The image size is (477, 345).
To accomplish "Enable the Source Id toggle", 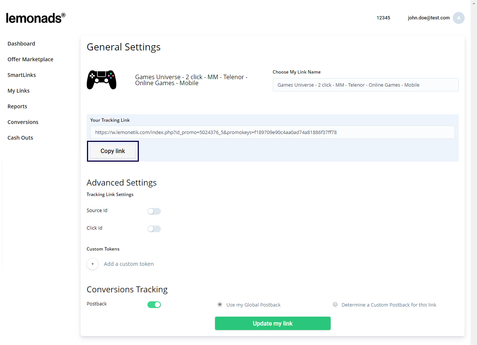I will click(x=154, y=211).
